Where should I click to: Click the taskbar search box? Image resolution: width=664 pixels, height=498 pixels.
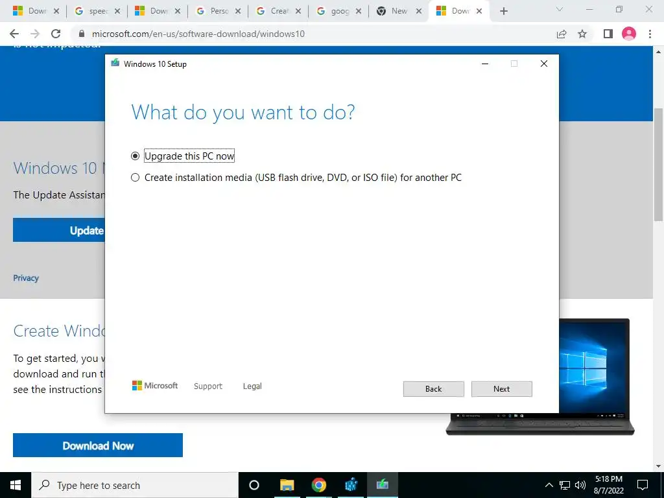(x=135, y=485)
